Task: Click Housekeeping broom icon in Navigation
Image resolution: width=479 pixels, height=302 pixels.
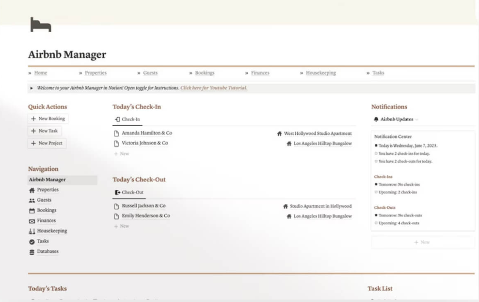Action: (x=32, y=231)
